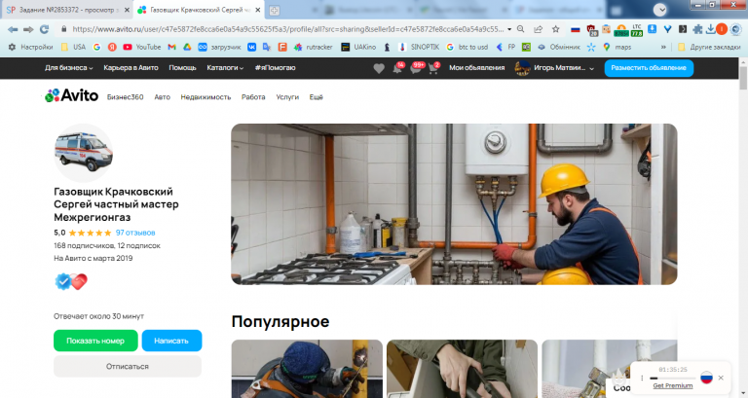
Task: Open the Avito shopping cart icon
Action: 433,68
